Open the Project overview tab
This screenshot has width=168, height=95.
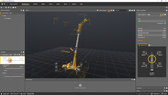coord(14,4)
